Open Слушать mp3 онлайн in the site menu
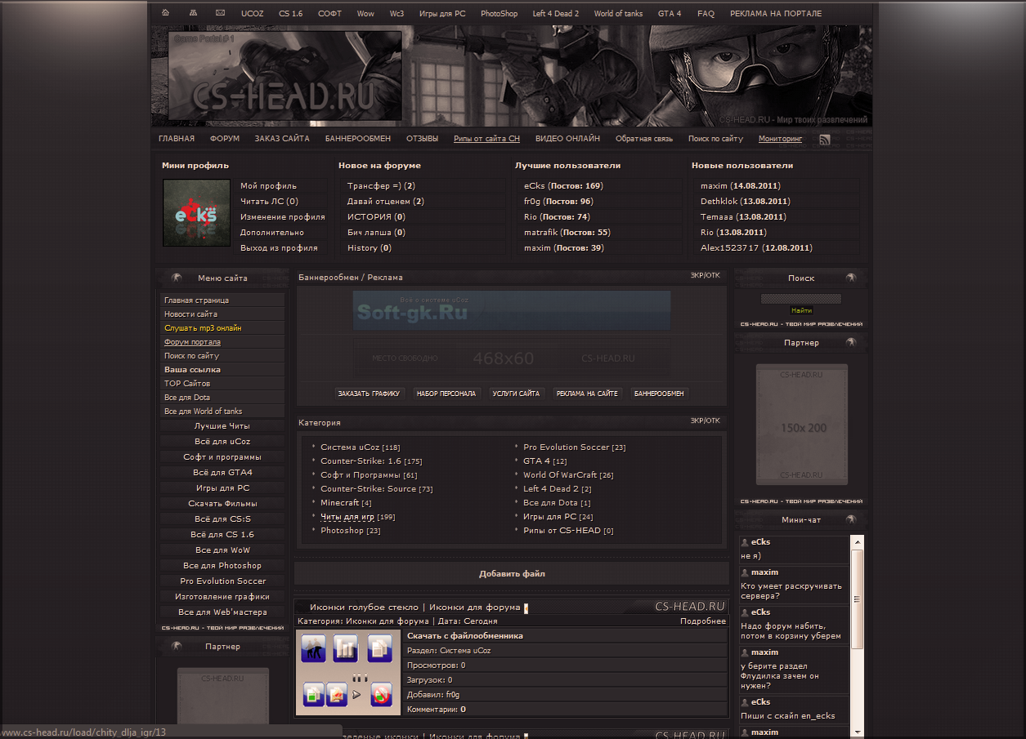The image size is (1026, 739). 222,328
